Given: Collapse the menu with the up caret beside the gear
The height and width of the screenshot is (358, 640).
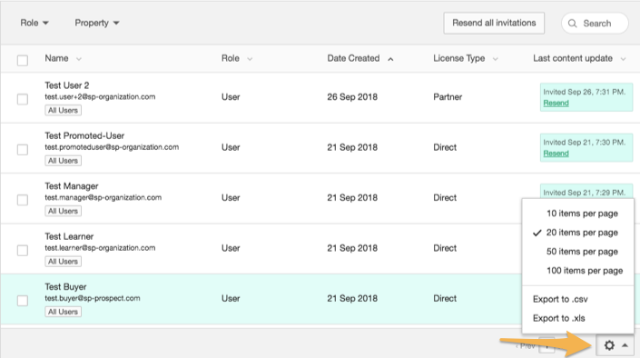Looking at the screenshot, I should [625, 345].
